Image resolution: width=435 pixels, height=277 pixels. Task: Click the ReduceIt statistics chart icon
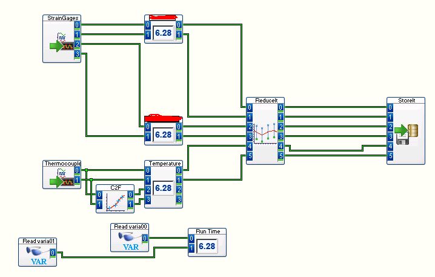point(265,133)
